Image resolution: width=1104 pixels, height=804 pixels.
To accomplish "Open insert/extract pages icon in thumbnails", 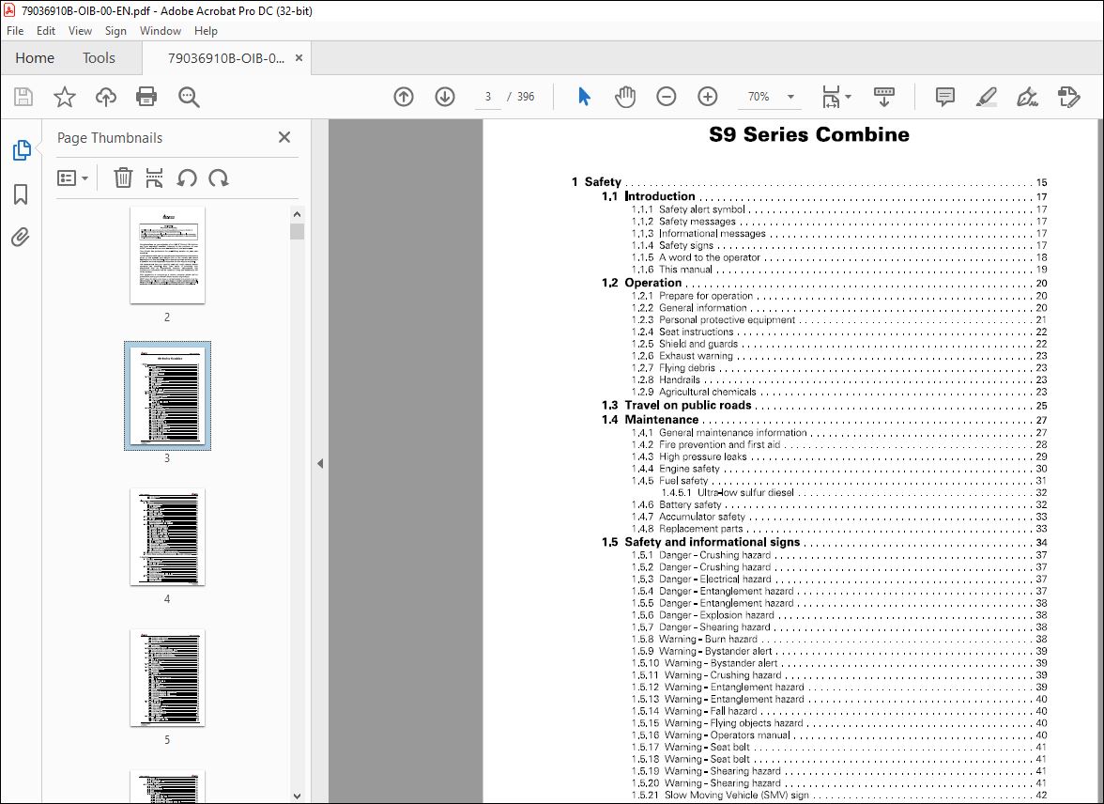I will 154,178.
